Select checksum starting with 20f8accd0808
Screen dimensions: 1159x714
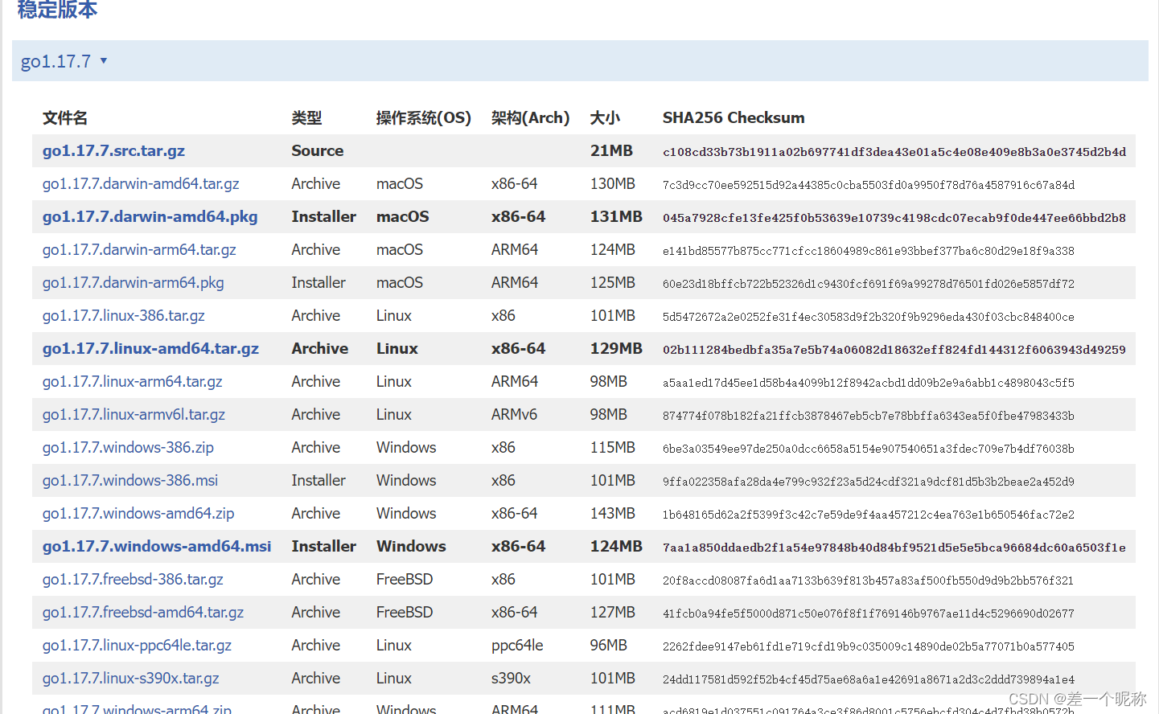(x=869, y=581)
